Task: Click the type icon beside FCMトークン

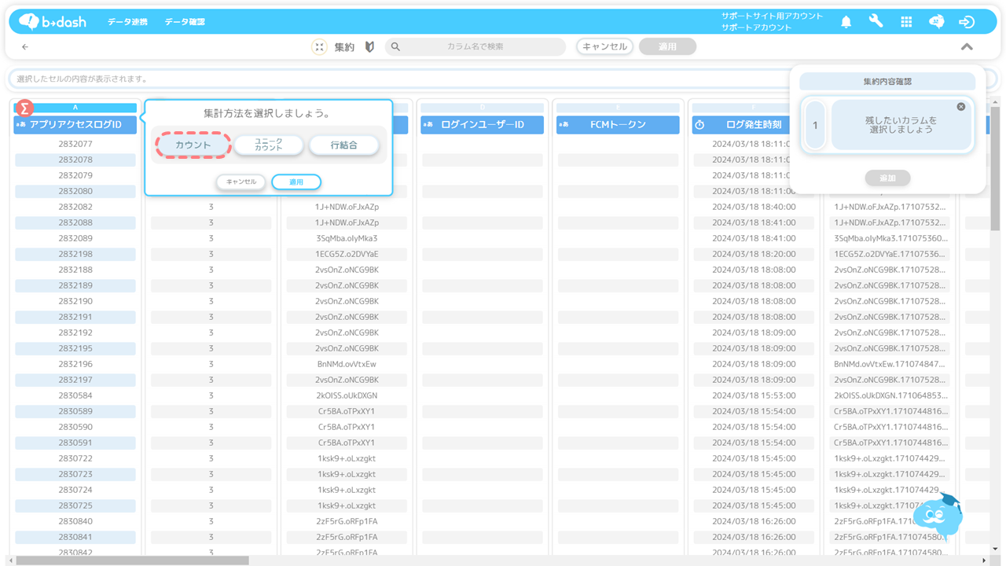Action: tap(564, 125)
